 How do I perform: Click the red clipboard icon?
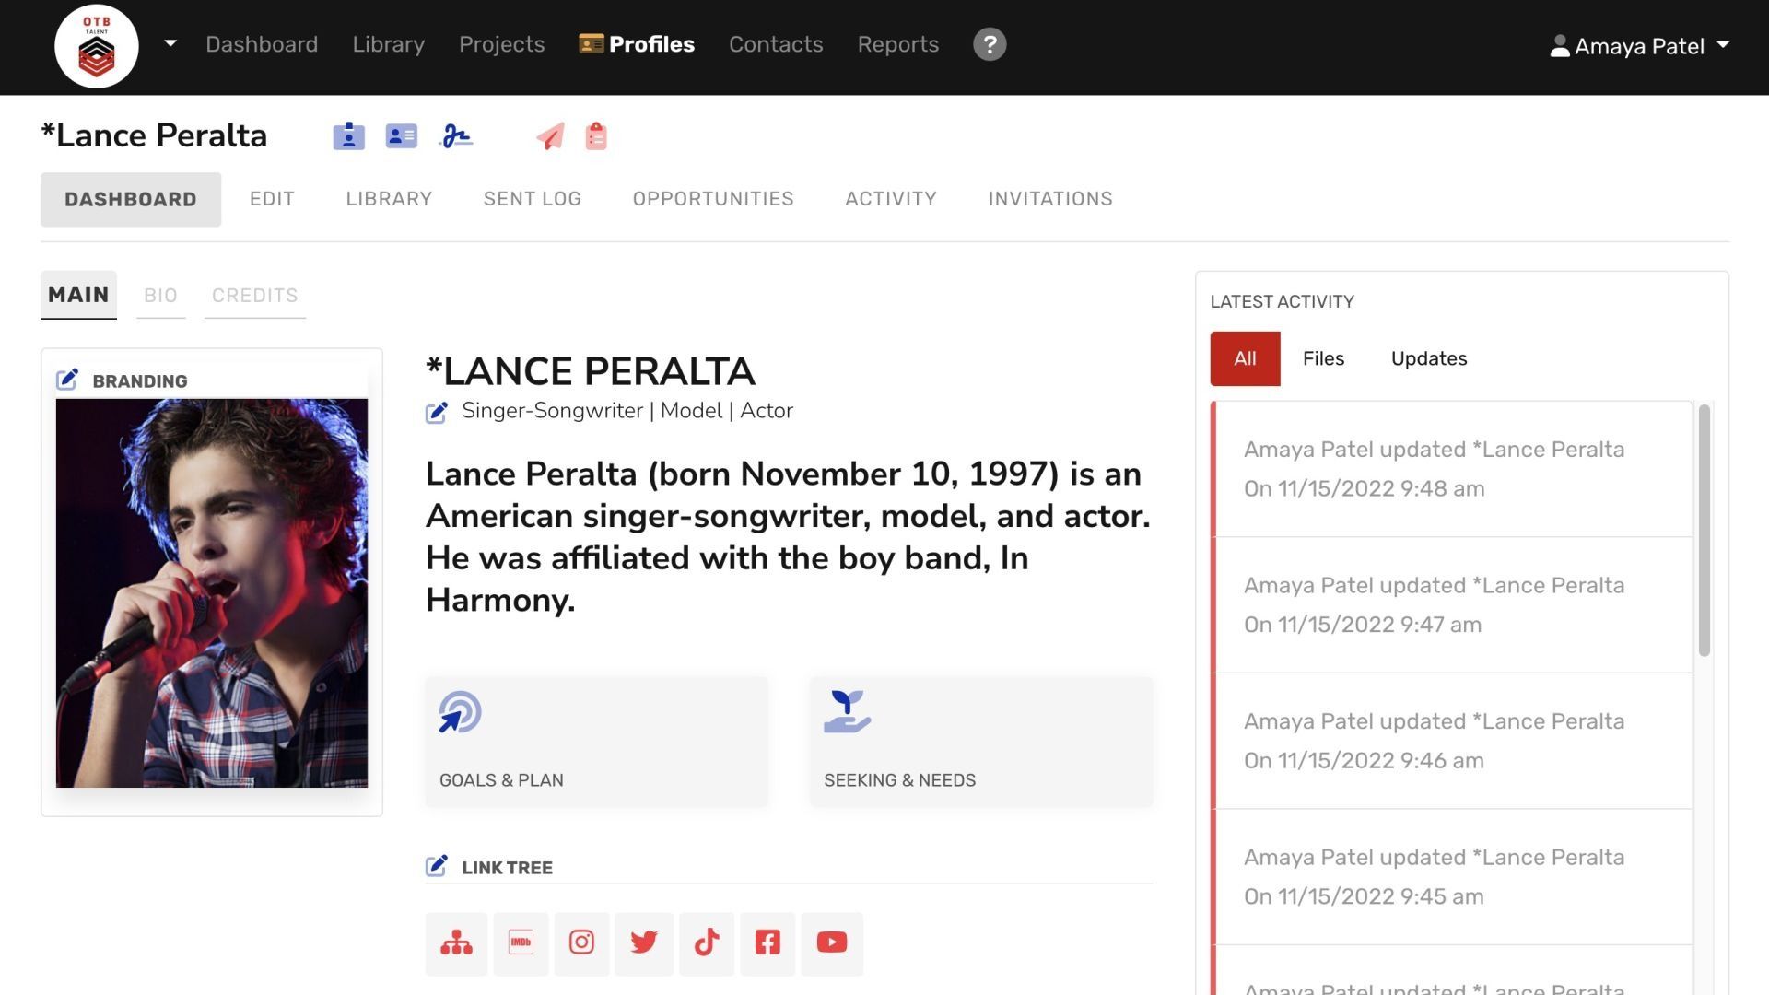coord(596,136)
